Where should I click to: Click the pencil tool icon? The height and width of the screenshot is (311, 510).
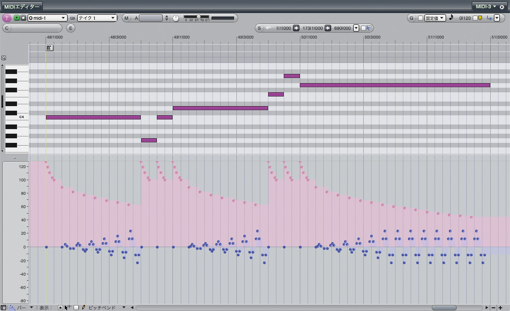click(84, 307)
